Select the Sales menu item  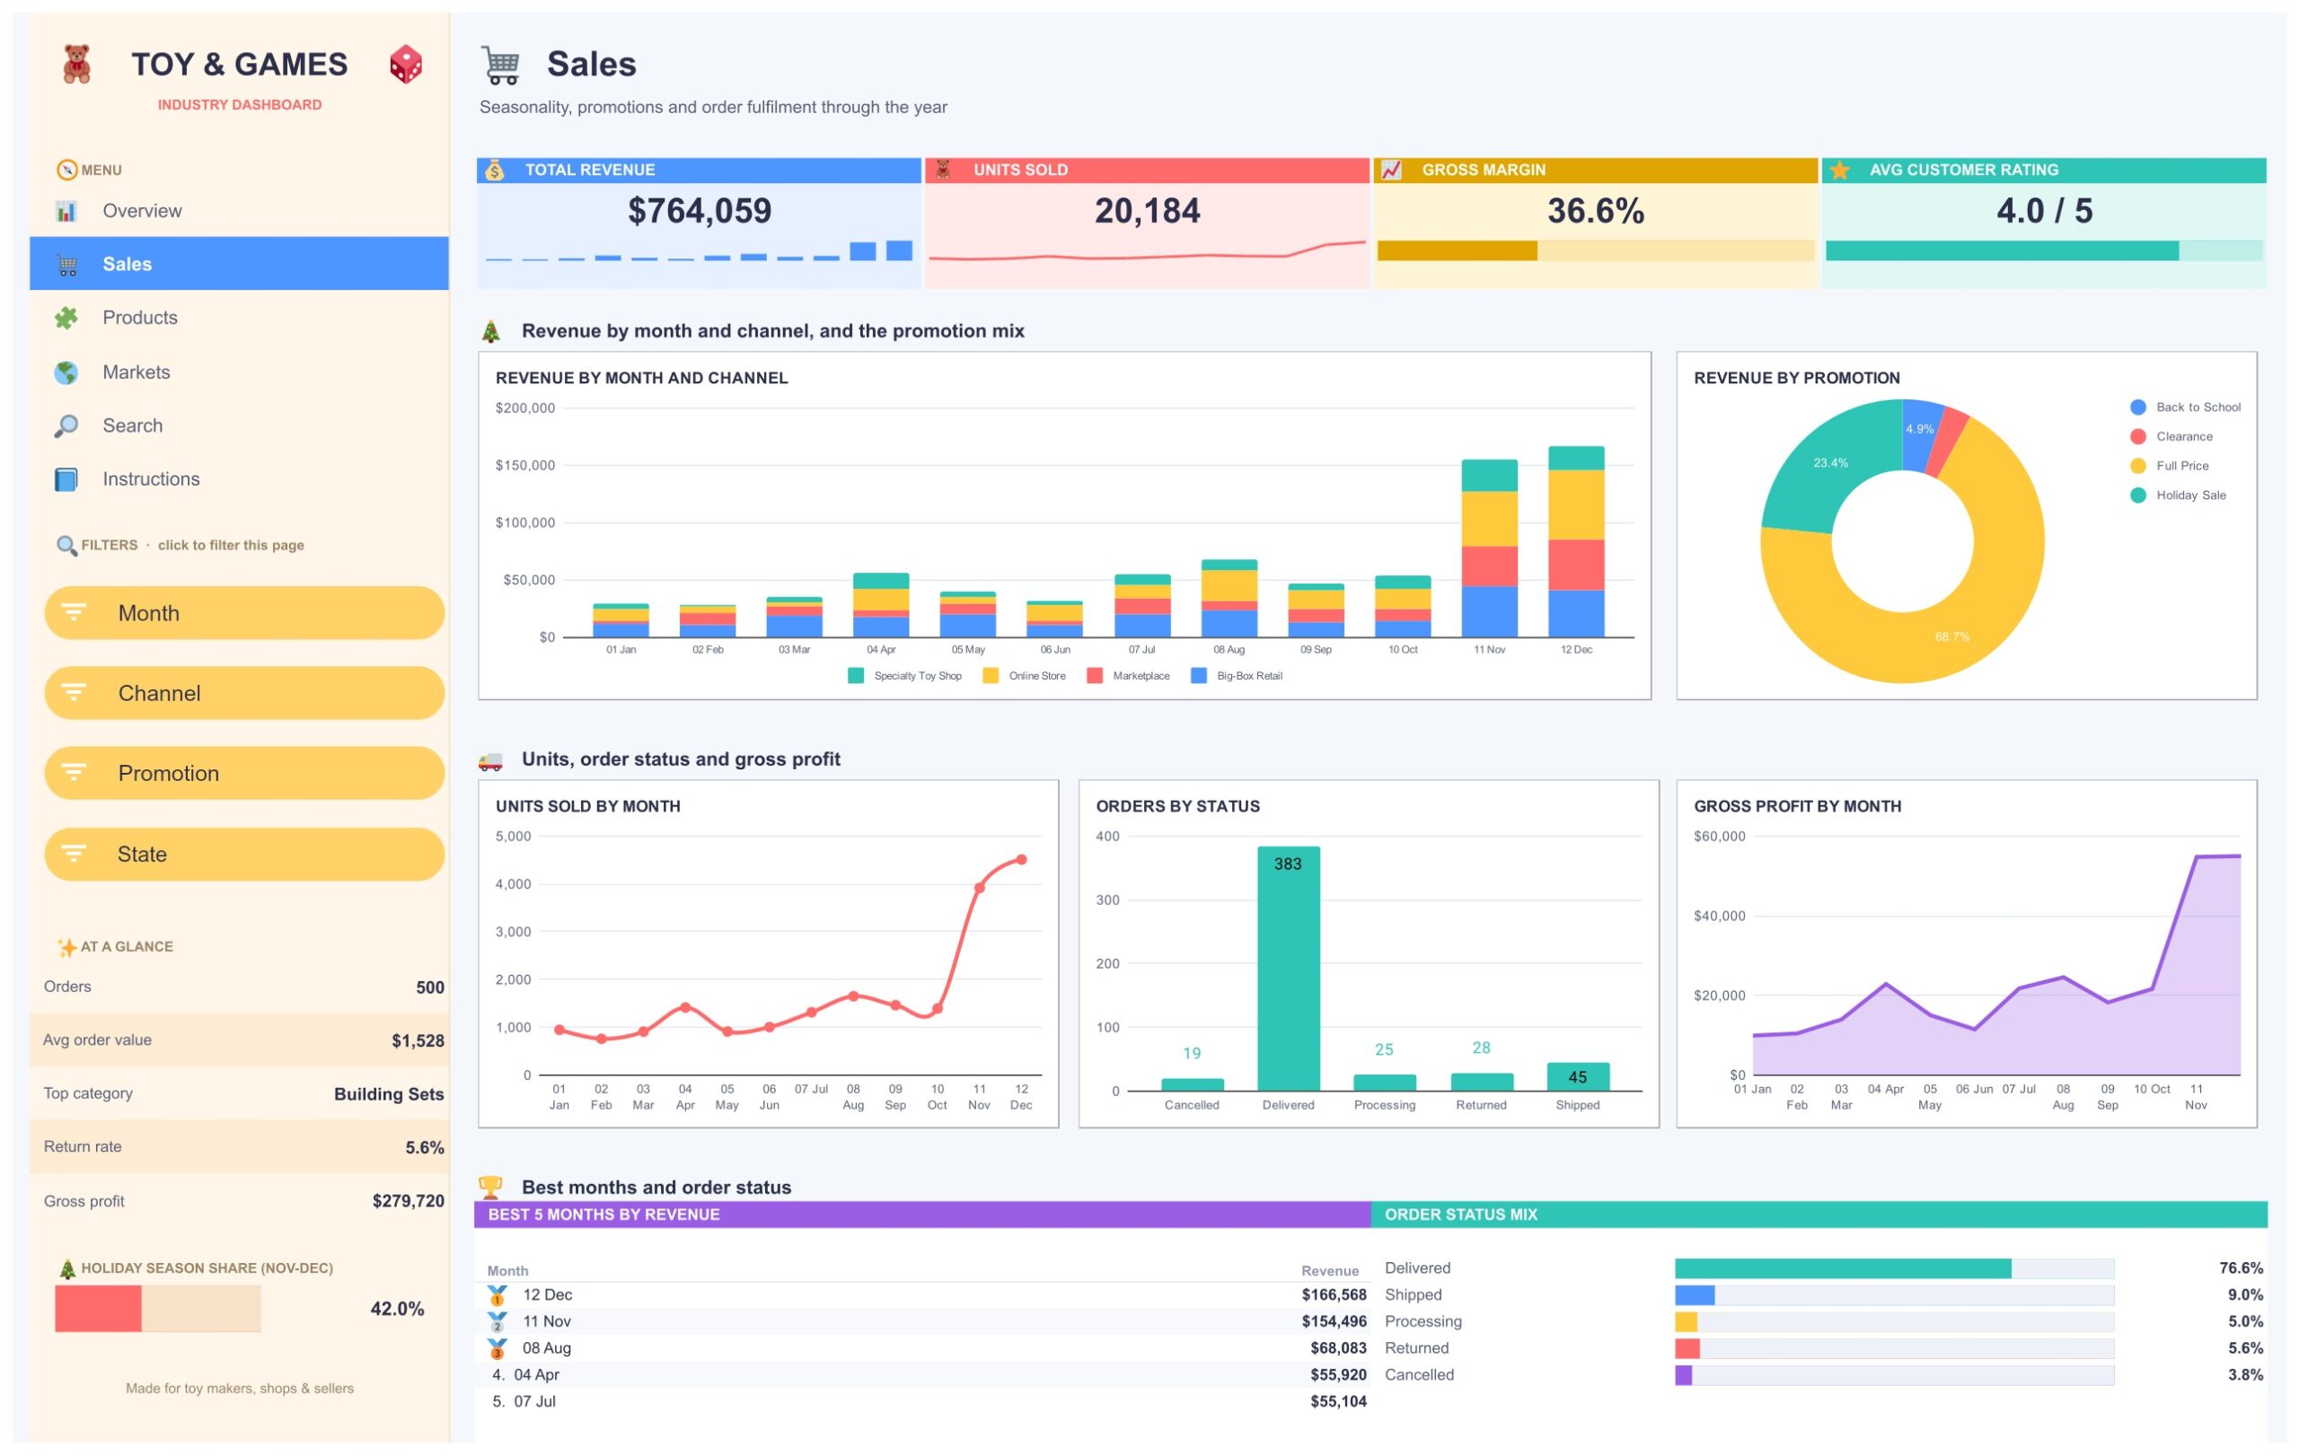click(x=240, y=264)
